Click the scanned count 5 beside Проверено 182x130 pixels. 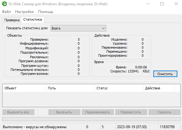pyautogui.click(x=79, y=40)
